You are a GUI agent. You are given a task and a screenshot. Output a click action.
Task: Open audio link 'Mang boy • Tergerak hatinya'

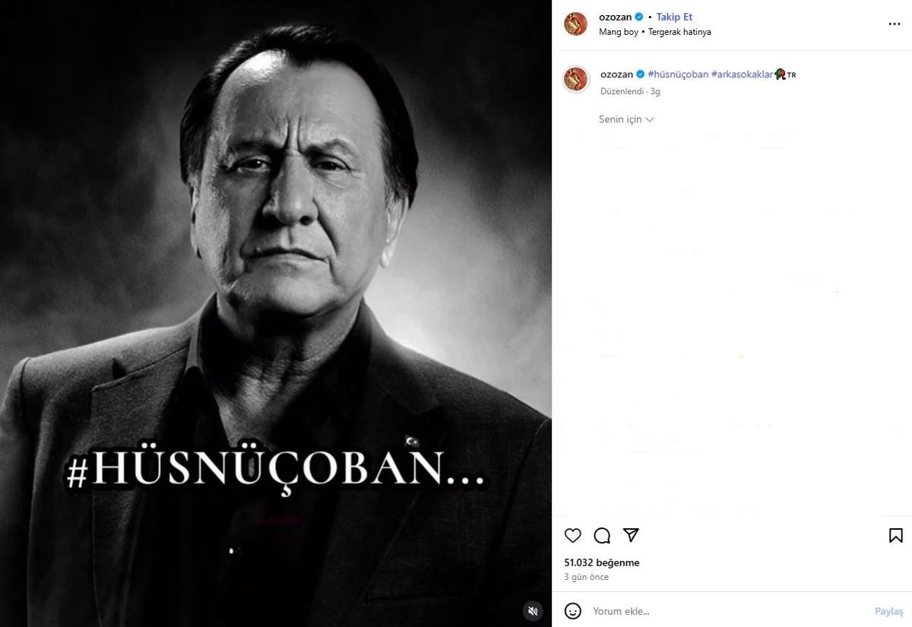coord(654,32)
